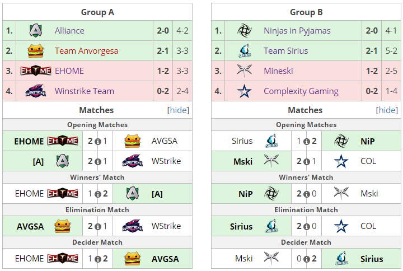Hide the Group A matches list
403x271 pixels.
pos(178,110)
